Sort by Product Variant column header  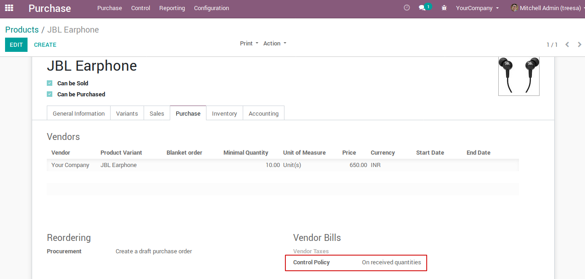pos(121,152)
